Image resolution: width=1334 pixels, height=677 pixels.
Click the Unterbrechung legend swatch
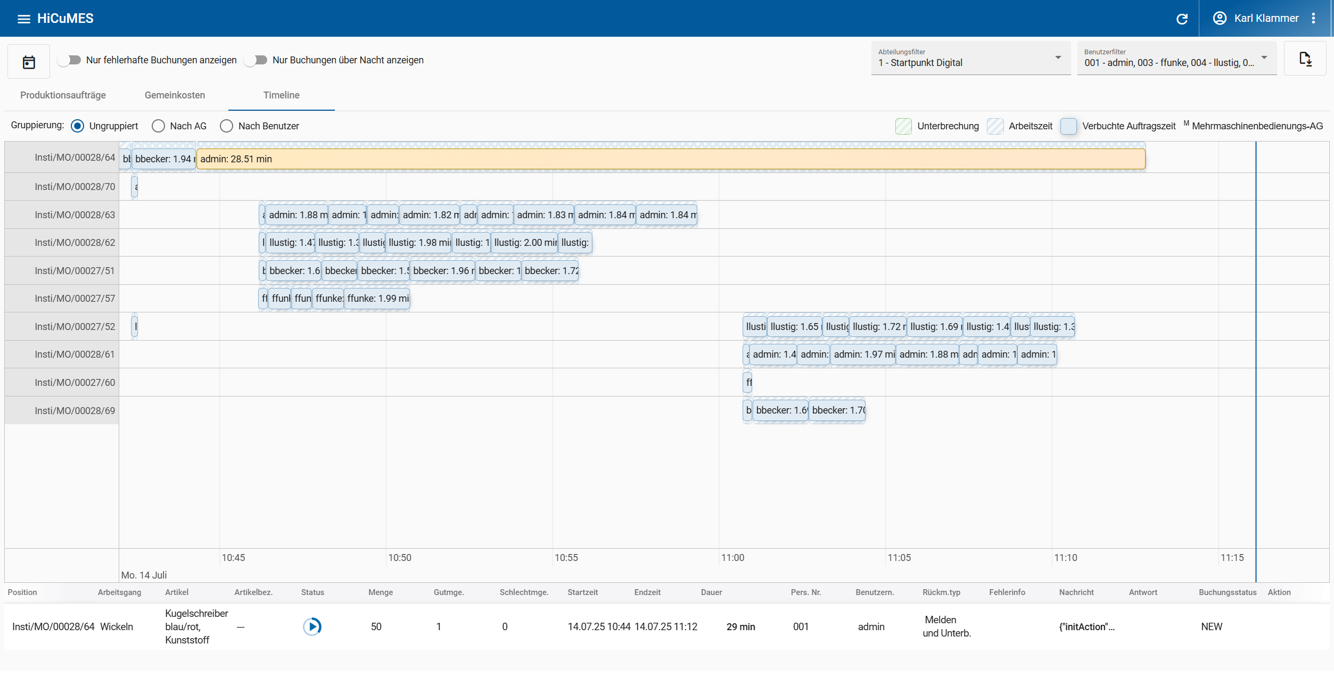pos(903,126)
